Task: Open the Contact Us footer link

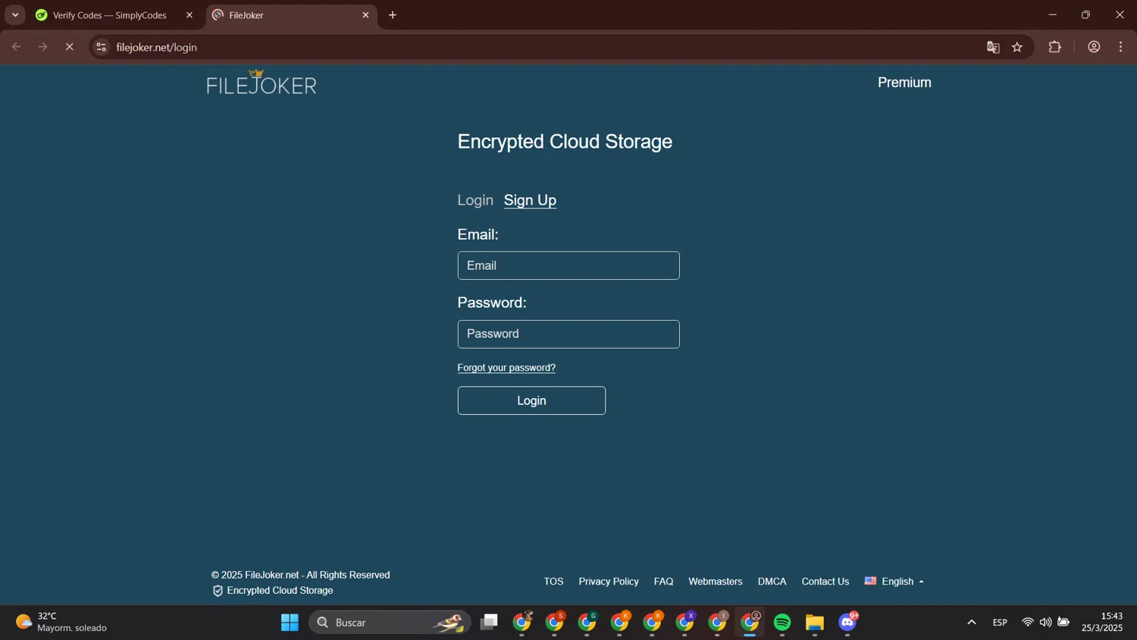Action: [825, 582]
